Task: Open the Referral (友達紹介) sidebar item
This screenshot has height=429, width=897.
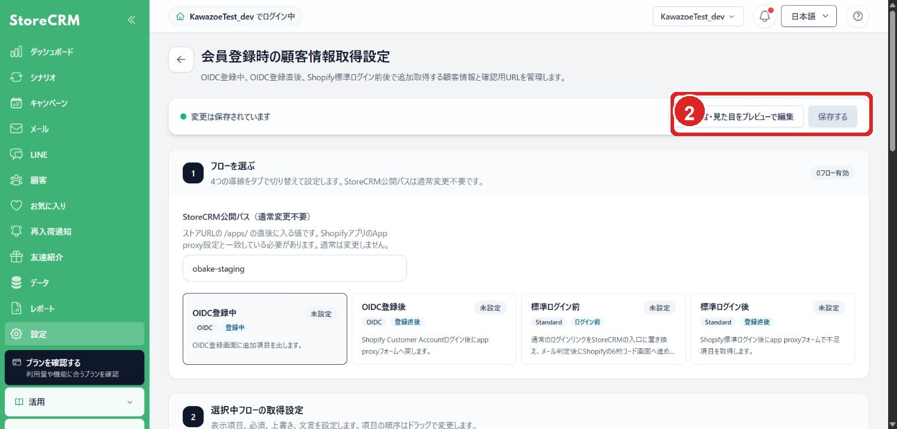Action: [74, 257]
